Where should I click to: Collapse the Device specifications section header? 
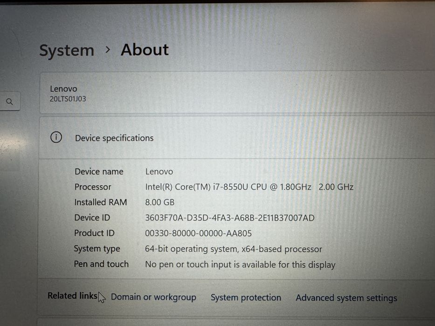pos(237,138)
